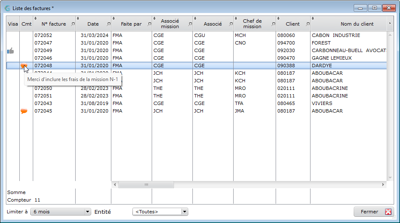Click the date 31/03/2024

click(95, 35)
